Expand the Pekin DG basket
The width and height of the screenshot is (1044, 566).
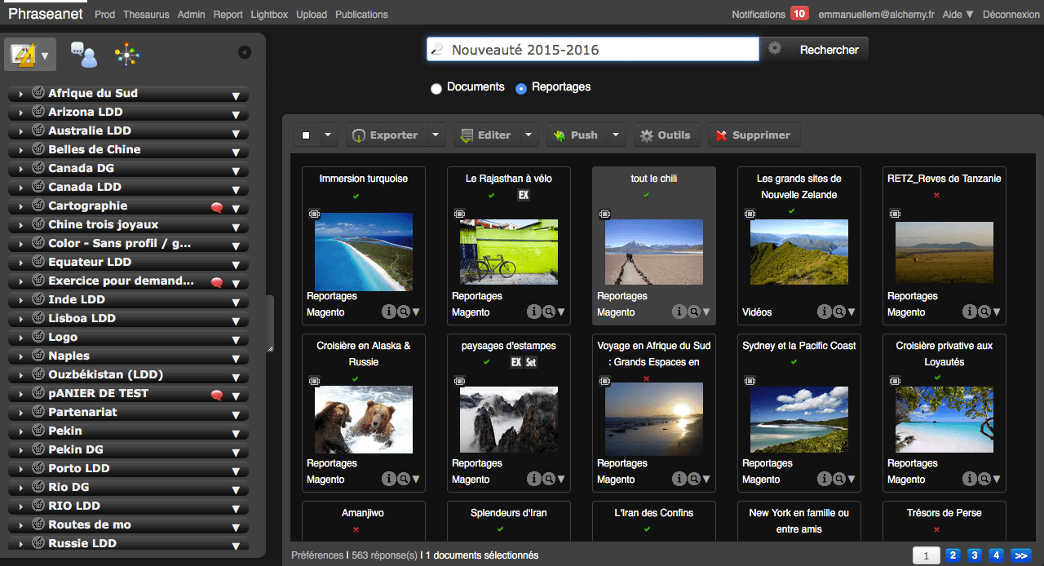coord(20,450)
